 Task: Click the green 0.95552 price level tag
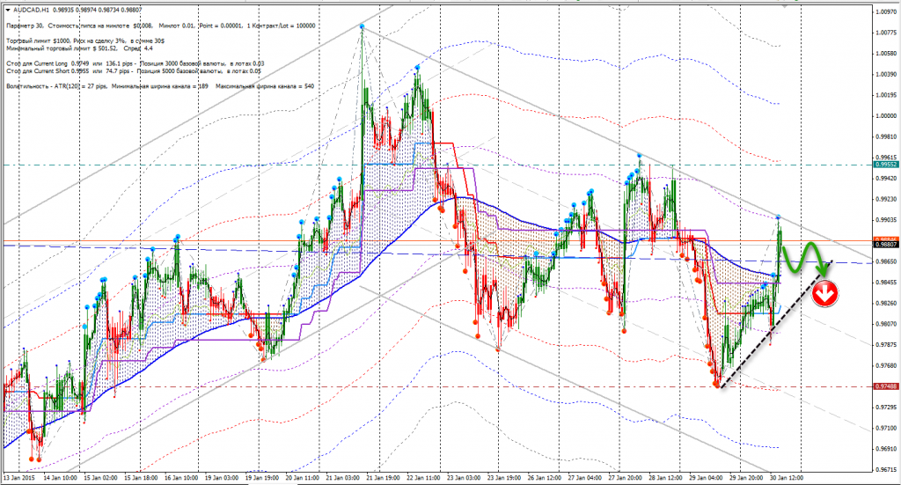click(x=885, y=165)
